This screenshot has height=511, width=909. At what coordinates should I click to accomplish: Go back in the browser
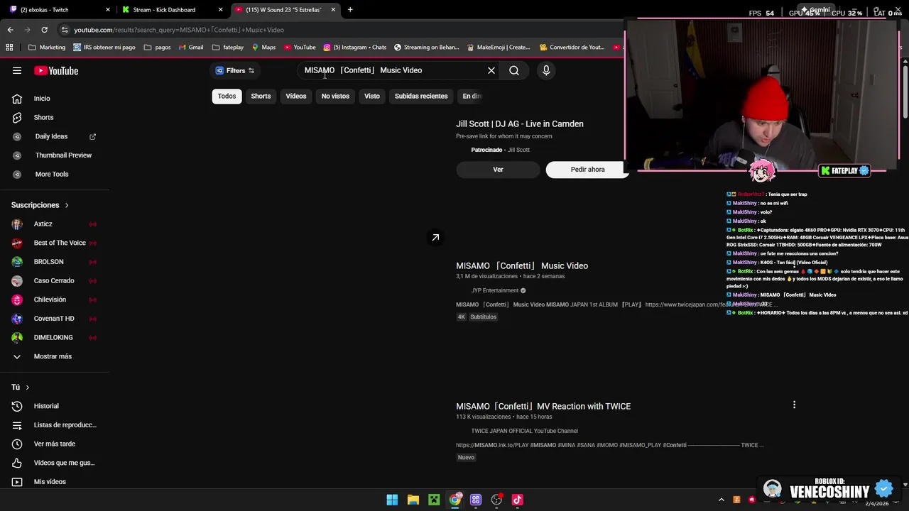[x=10, y=30]
